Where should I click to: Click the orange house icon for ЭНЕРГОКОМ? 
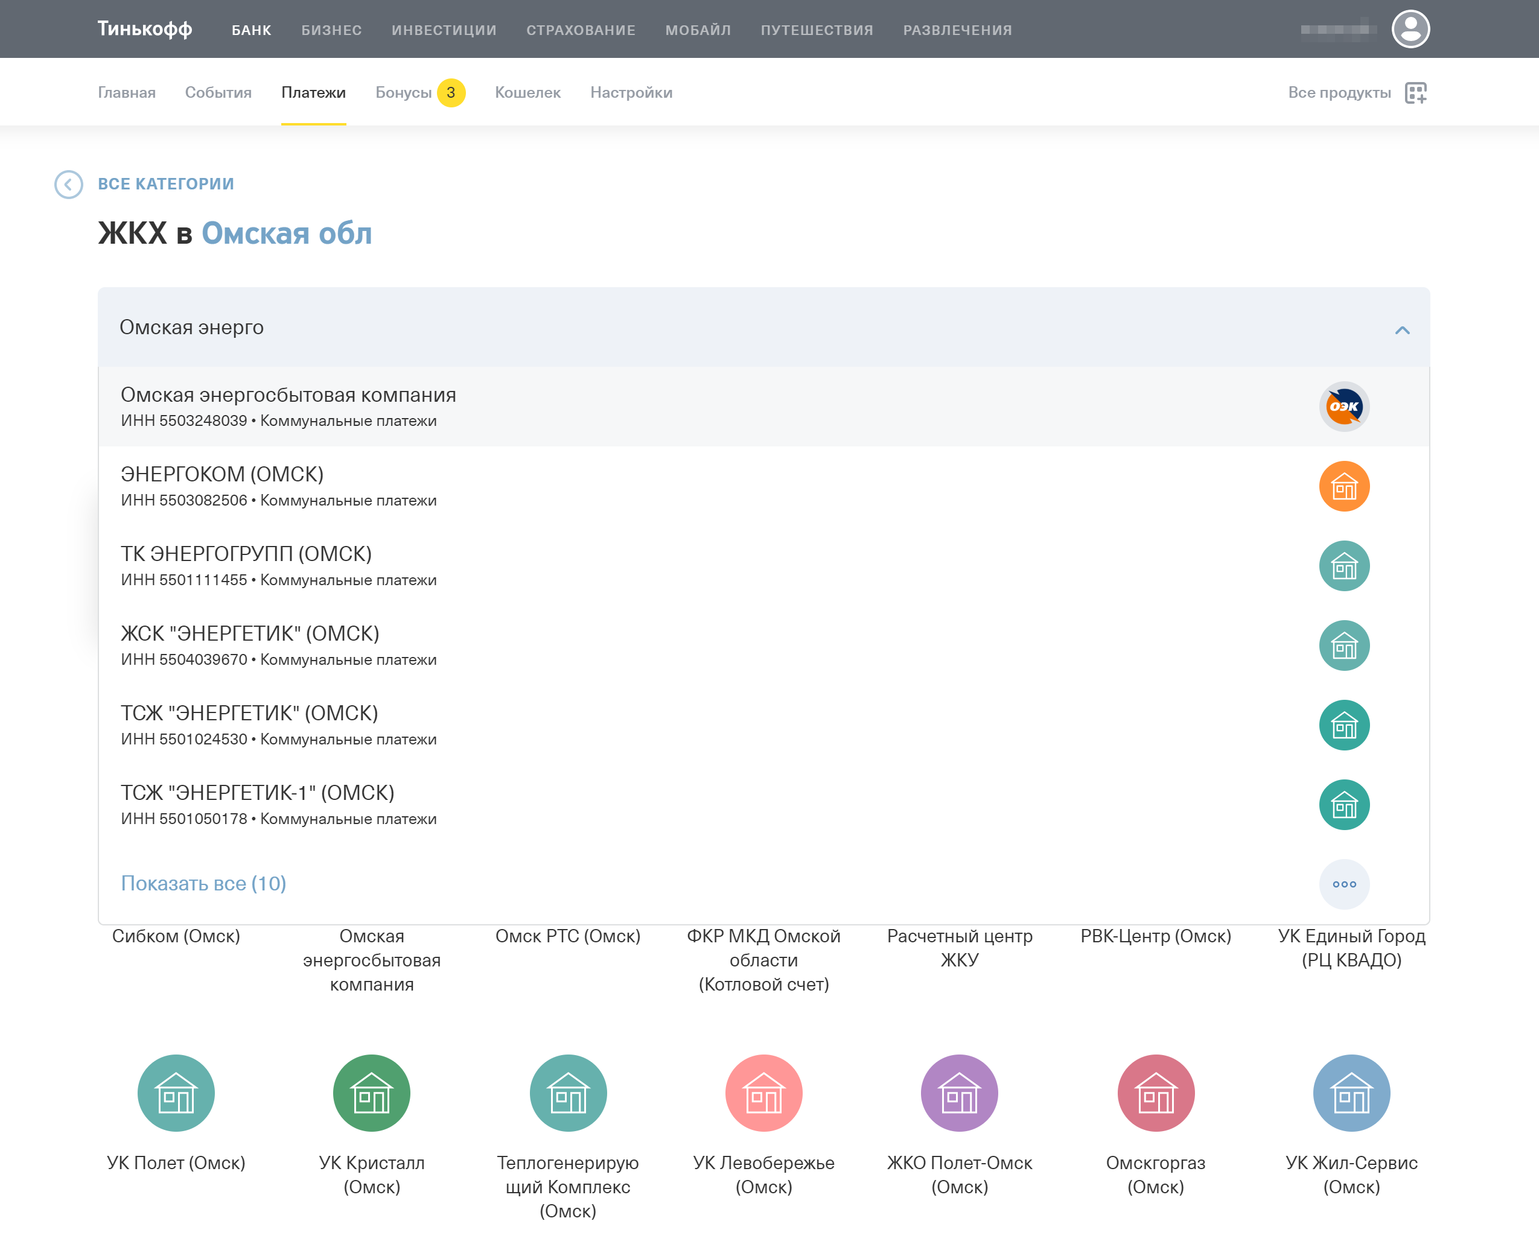[x=1344, y=486]
